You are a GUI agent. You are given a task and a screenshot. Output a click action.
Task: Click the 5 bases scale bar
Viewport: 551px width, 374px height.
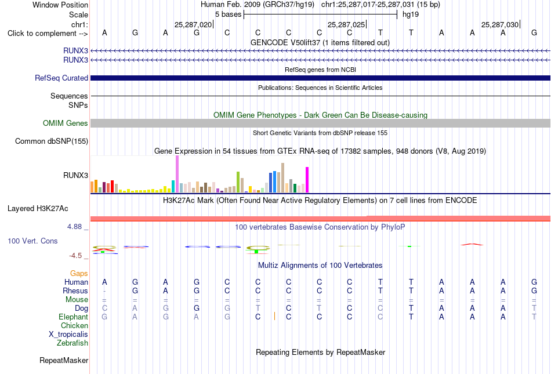[321, 14]
